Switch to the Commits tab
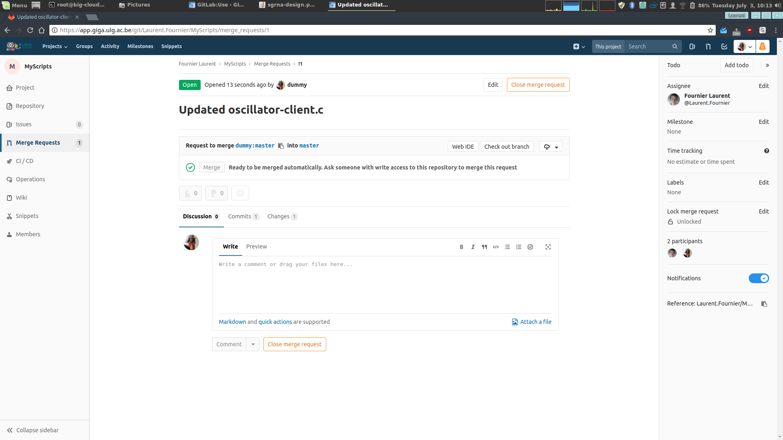Viewport: 783px width, 440px height. tap(243, 216)
